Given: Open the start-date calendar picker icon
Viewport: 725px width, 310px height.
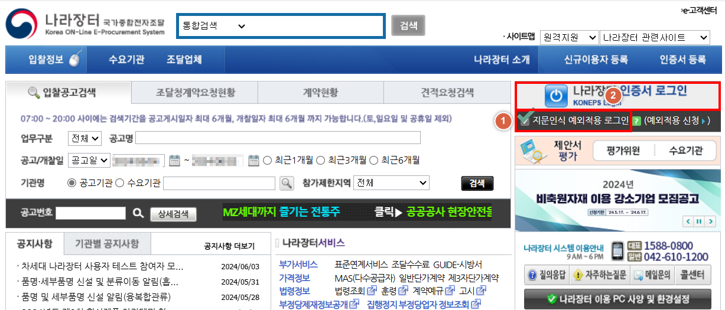Looking at the screenshot, I should pyautogui.click(x=174, y=160).
